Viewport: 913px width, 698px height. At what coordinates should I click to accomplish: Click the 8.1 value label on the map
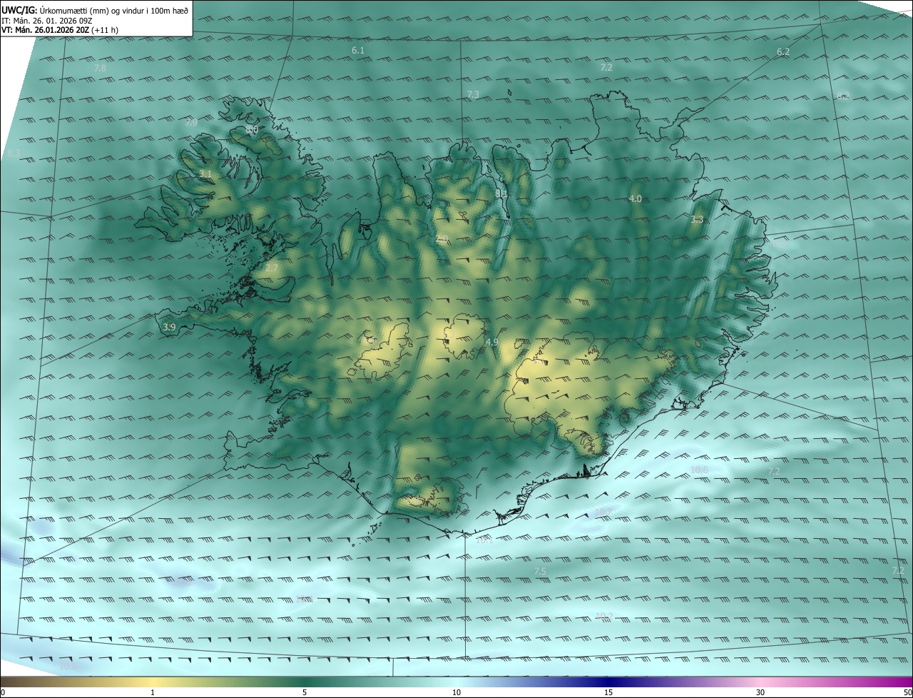(501, 193)
